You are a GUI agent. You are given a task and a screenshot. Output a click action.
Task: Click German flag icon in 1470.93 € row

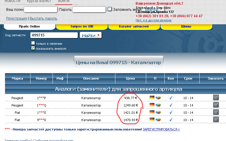152,119
